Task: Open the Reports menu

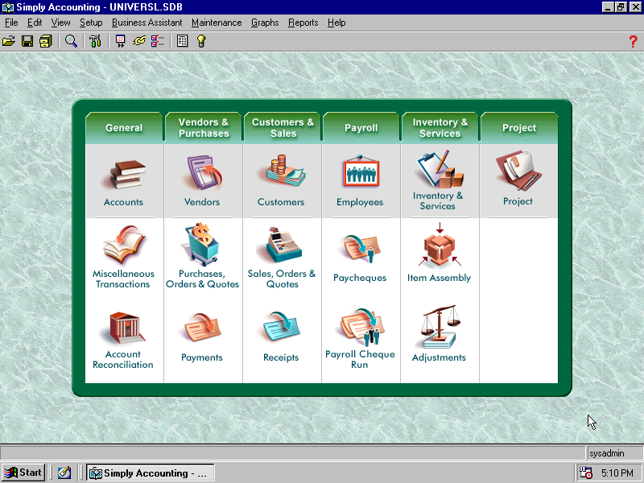Action: pyautogui.click(x=303, y=23)
